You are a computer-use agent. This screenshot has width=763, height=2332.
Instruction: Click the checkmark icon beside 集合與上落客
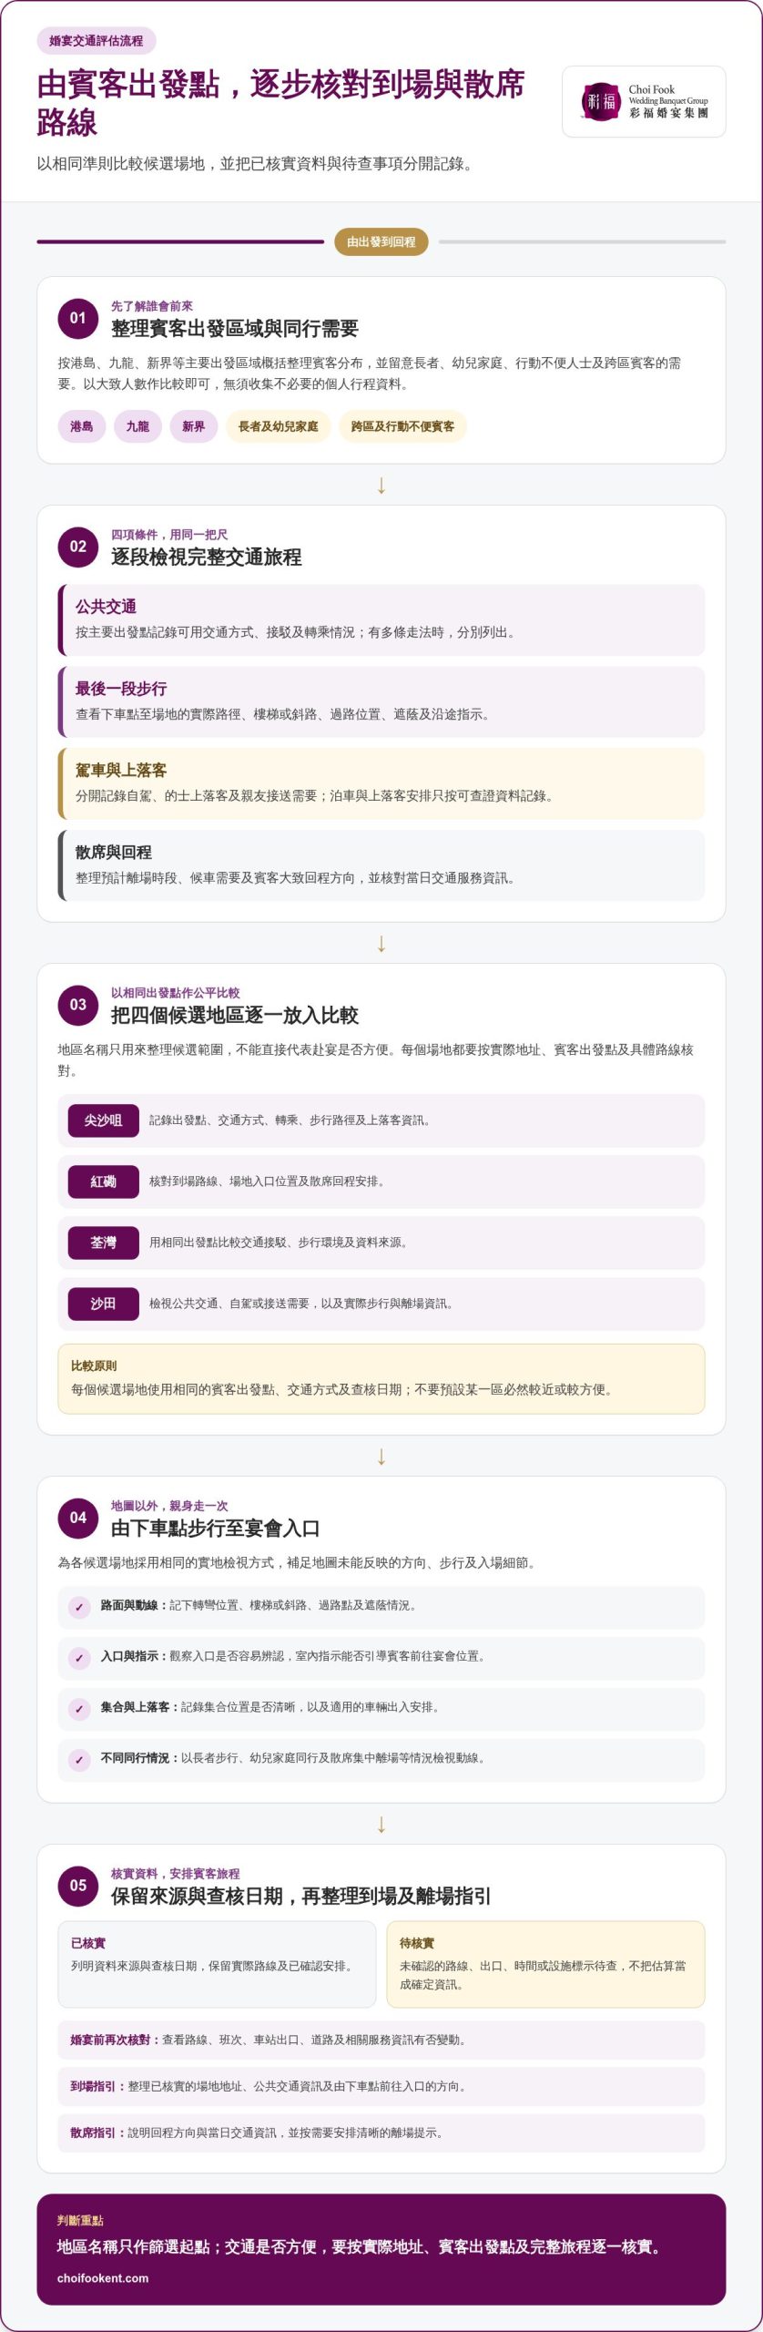point(79,1709)
